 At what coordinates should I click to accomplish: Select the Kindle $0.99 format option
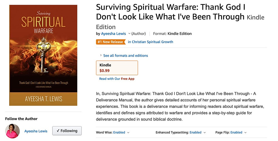[117, 68]
